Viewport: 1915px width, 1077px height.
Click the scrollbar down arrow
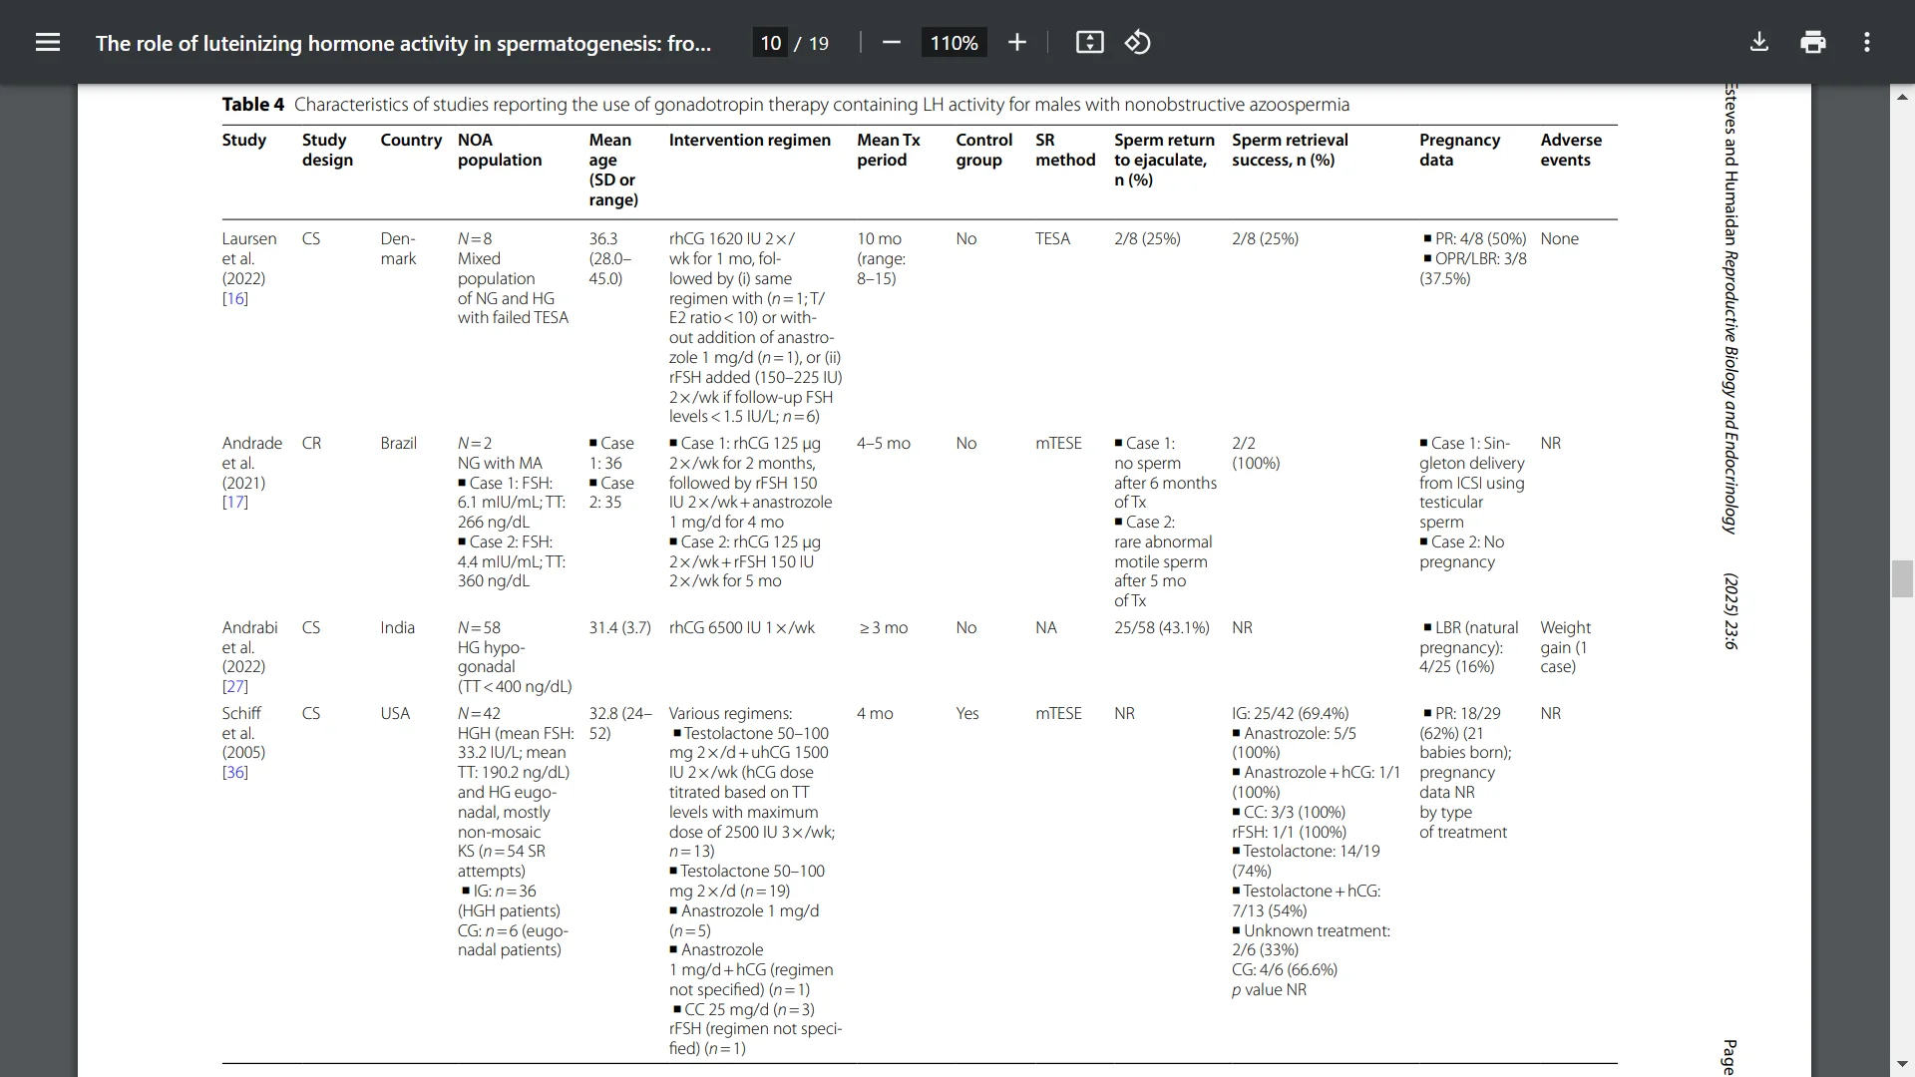(1902, 1064)
